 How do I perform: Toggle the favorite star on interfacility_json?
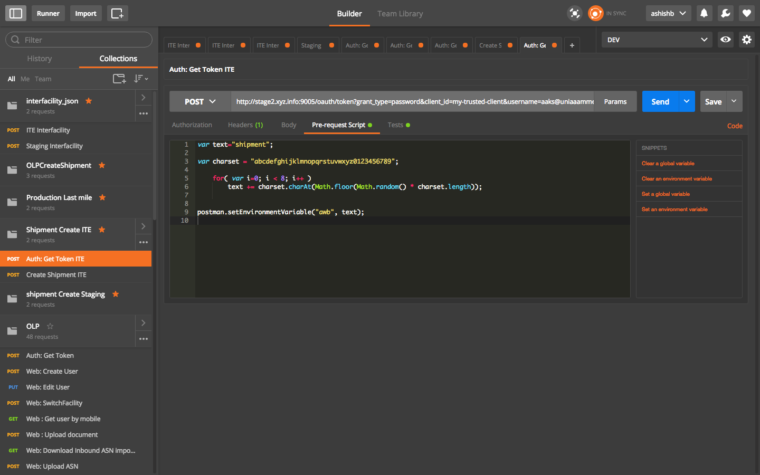click(88, 100)
